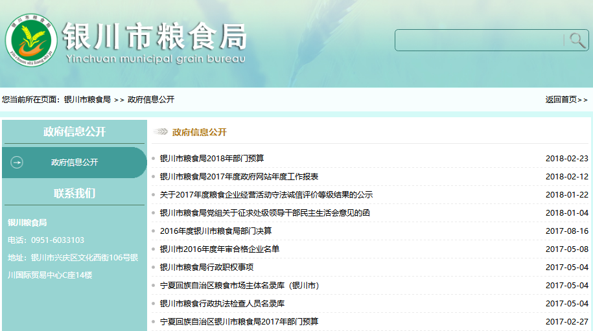Click 银川市粮食局 breadcrumb link
The image size is (593, 331).
[87, 100]
